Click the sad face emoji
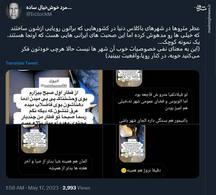216x195 pixels. click(124, 170)
